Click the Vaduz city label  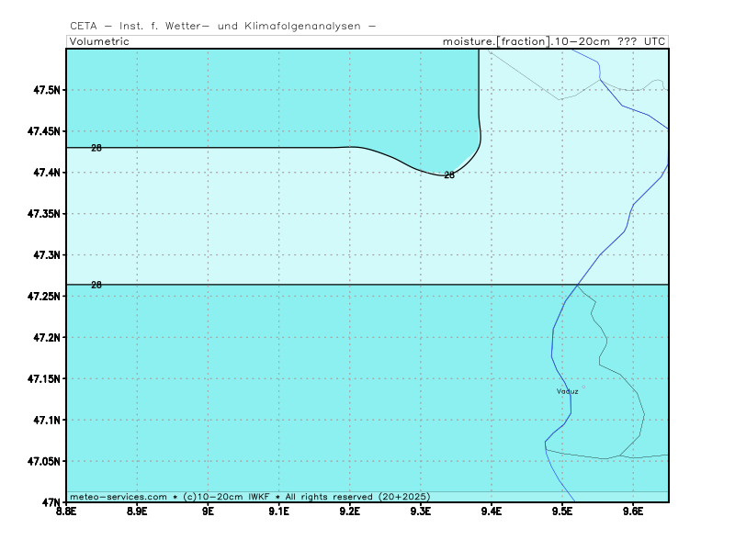coord(567,391)
